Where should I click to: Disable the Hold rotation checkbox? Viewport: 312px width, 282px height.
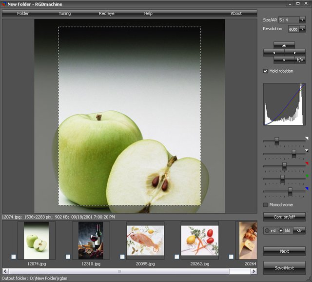click(x=266, y=71)
